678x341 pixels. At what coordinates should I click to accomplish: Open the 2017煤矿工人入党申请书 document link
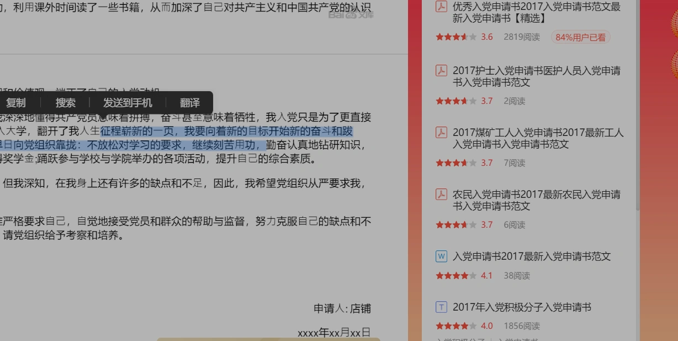(x=533, y=138)
